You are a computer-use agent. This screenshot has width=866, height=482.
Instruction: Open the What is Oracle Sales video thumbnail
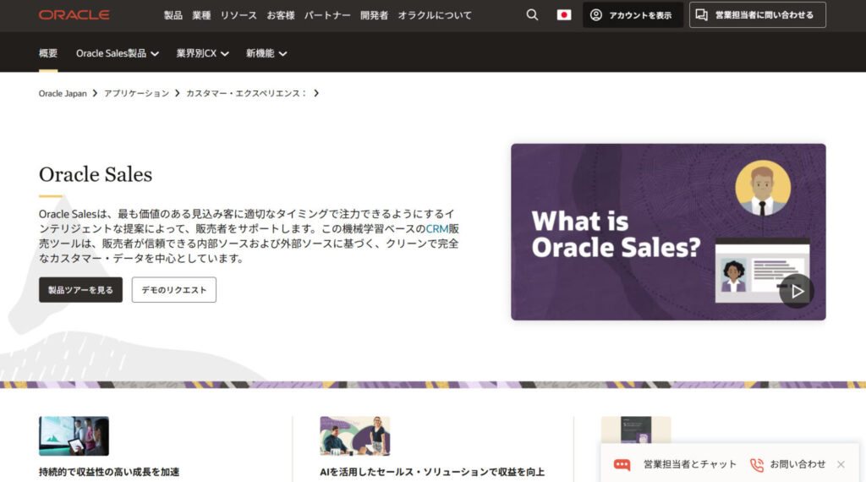click(x=668, y=232)
